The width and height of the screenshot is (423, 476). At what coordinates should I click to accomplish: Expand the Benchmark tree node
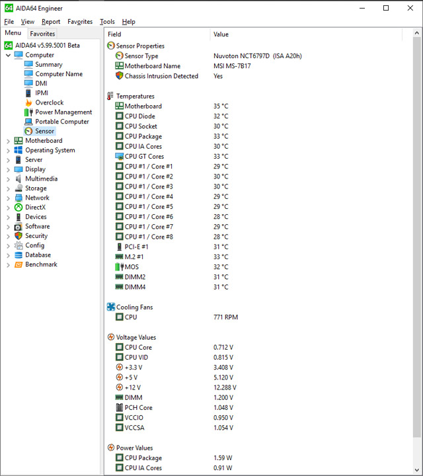click(x=8, y=264)
